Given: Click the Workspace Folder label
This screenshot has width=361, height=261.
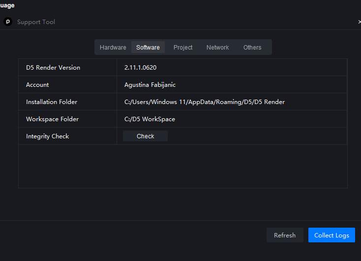Looking at the screenshot, I should pos(52,119).
